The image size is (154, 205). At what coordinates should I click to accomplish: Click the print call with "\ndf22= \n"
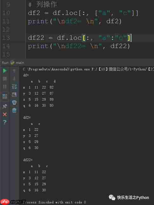point(79,46)
